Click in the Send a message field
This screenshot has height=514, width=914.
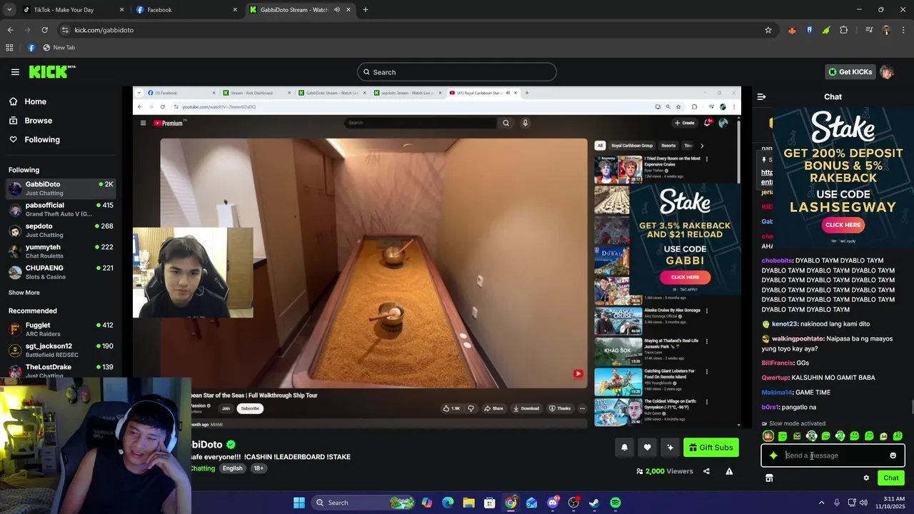[832, 455]
